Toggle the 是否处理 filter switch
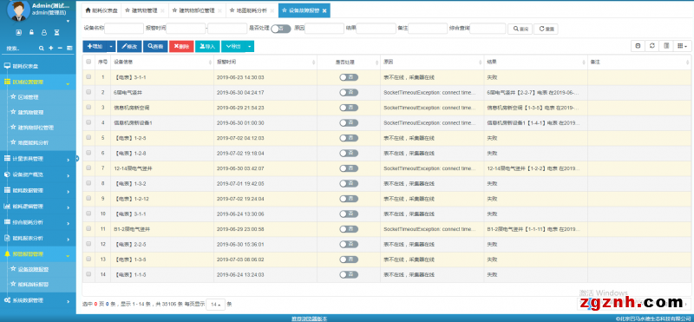The width and height of the screenshot is (694, 322). coord(281,29)
